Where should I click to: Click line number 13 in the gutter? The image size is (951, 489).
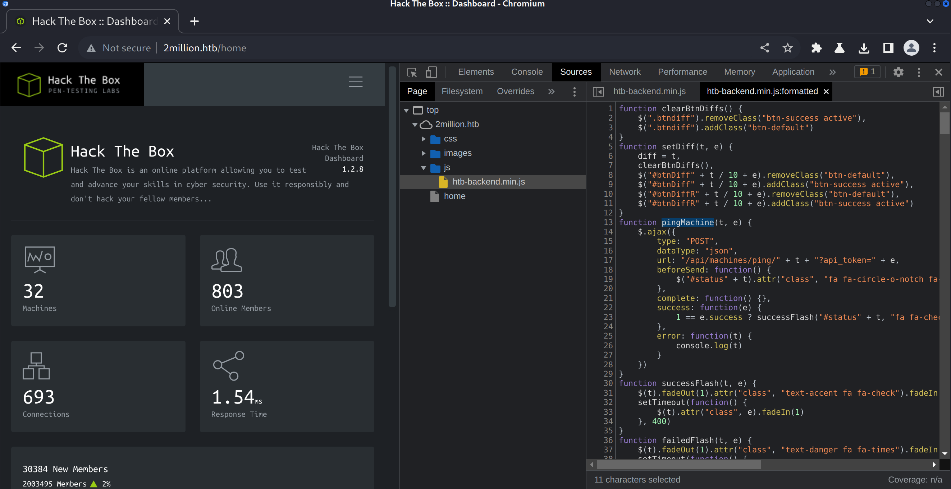tap(608, 222)
